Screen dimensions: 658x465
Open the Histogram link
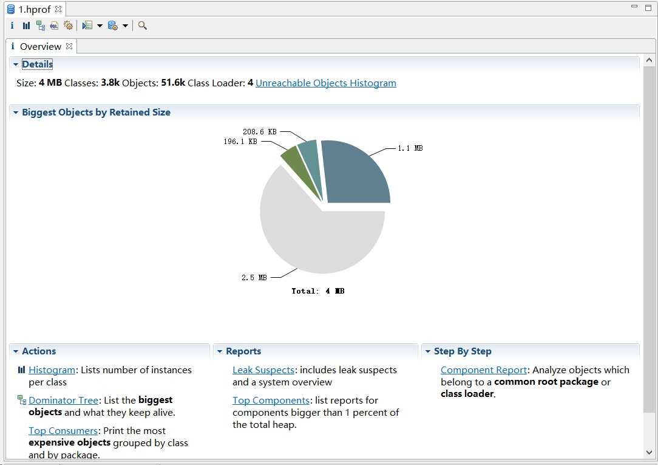(x=52, y=370)
